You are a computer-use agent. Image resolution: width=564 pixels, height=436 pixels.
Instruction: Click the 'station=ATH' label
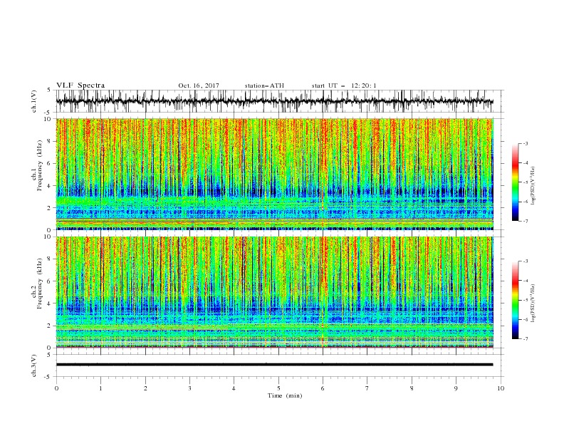pos(264,85)
